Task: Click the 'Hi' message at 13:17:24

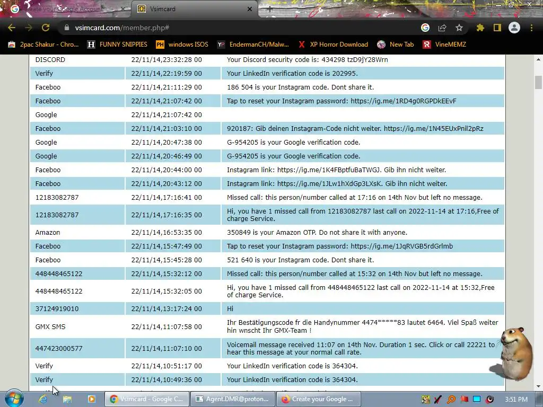Action: tap(230, 309)
